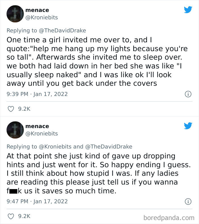
Task: Click the 9.2K like count under the first tweet
Action: tap(24, 109)
